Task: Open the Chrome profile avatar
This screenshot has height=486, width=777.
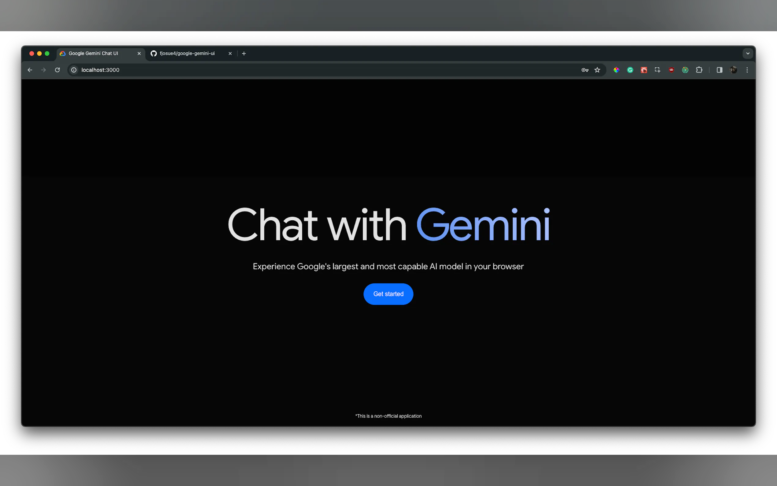Action: tap(733, 70)
